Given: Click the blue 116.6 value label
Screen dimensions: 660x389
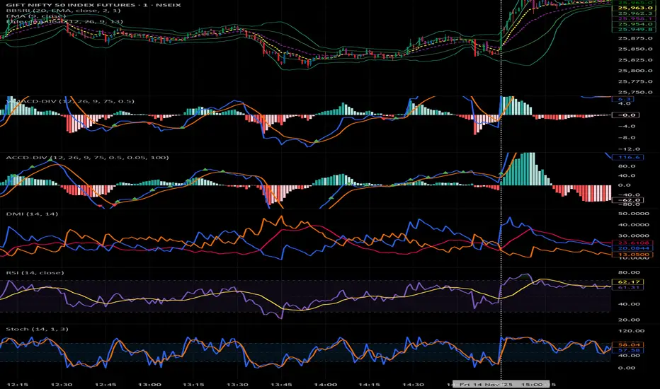Looking at the screenshot, I should tap(629, 157).
